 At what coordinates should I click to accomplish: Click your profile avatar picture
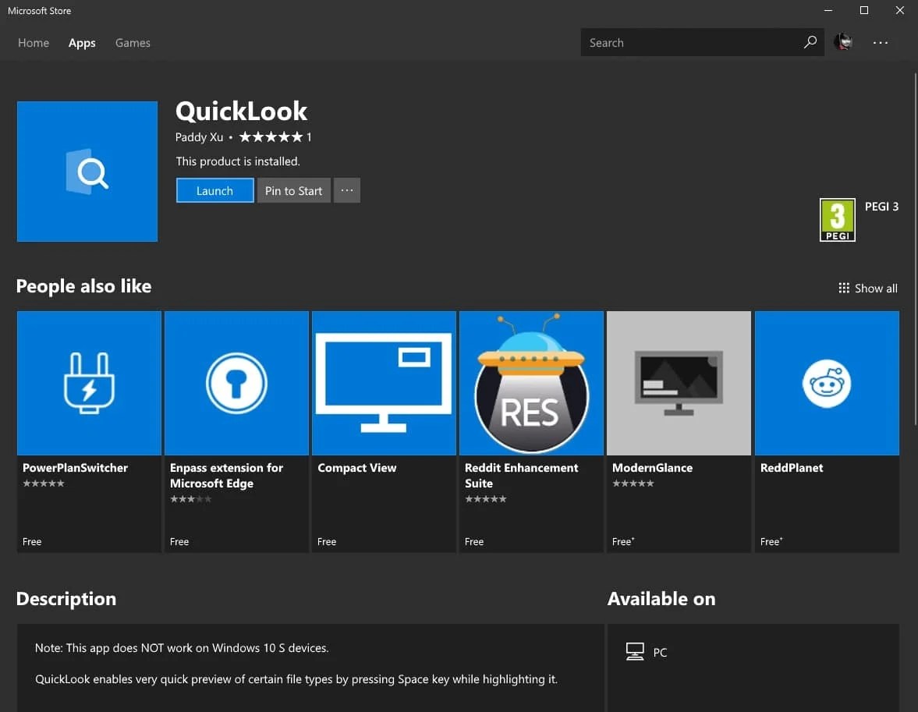843,42
